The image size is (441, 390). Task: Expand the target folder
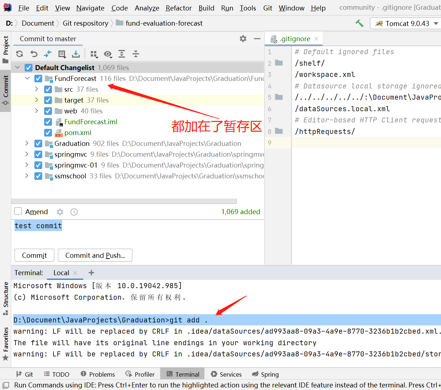[x=36, y=100]
